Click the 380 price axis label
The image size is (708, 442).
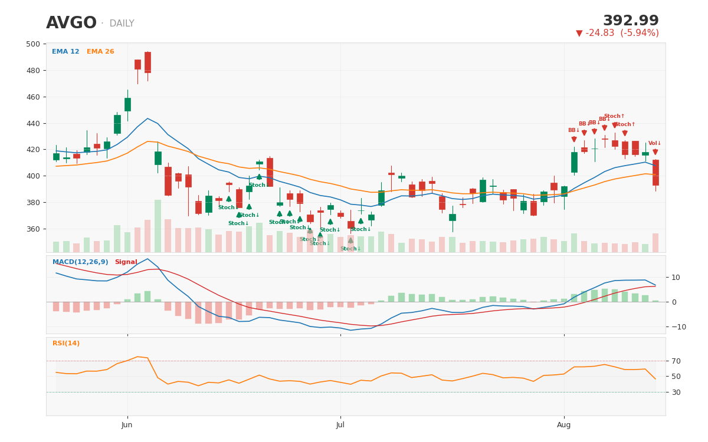coord(34,203)
